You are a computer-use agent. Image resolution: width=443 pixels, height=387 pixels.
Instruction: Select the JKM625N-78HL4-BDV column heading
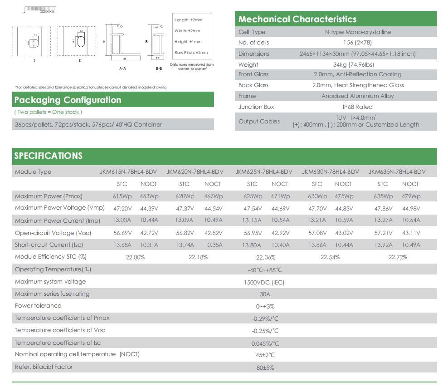263,172
